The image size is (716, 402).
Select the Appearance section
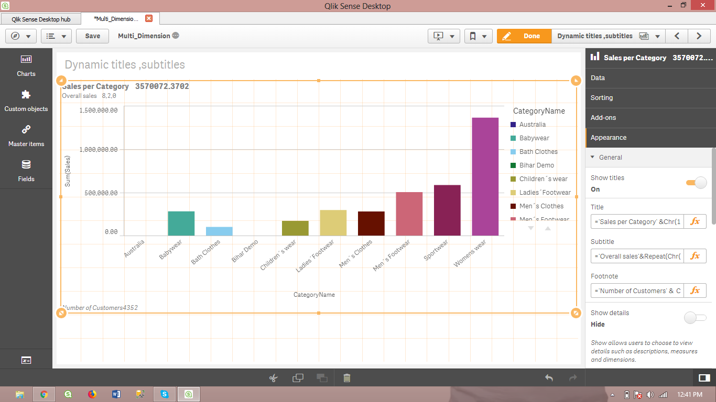[x=650, y=138]
